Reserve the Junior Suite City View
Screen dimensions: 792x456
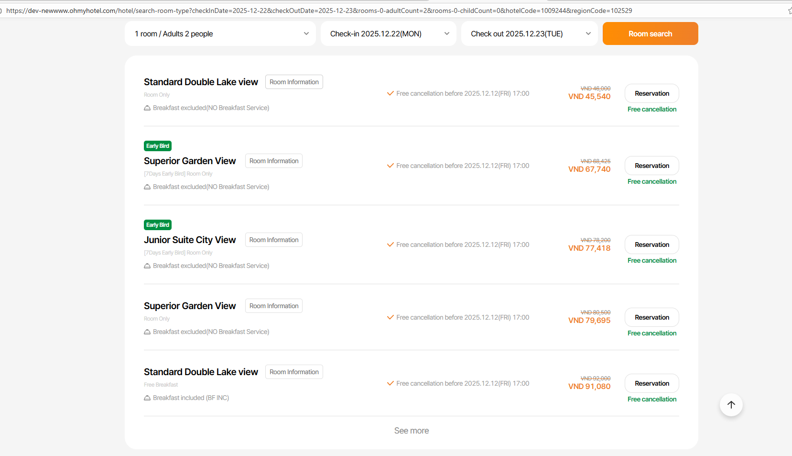(x=651, y=245)
